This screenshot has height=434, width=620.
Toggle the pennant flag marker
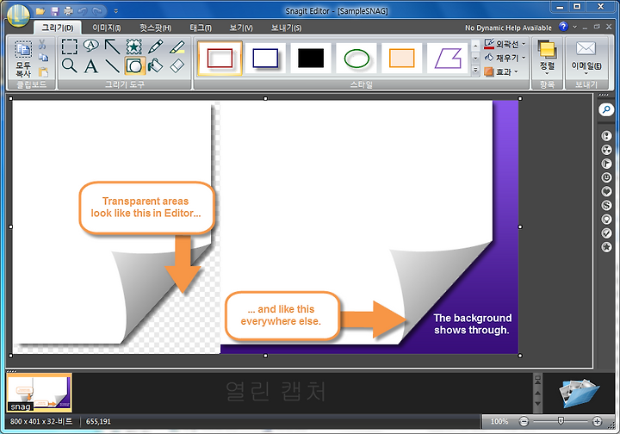[x=606, y=164]
